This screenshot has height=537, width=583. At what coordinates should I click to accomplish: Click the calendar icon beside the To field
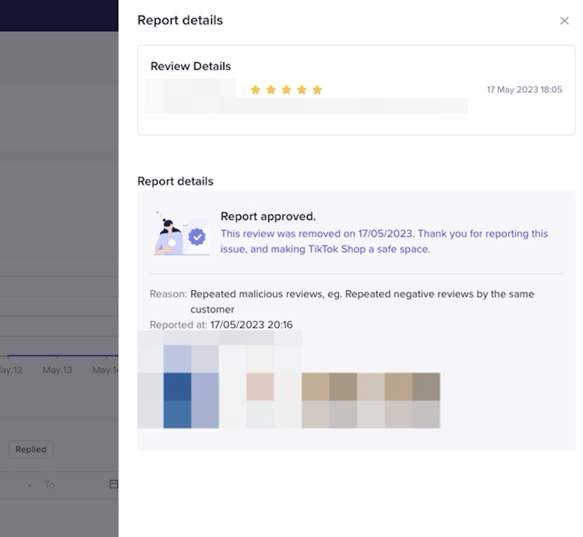click(x=114, y=484)
